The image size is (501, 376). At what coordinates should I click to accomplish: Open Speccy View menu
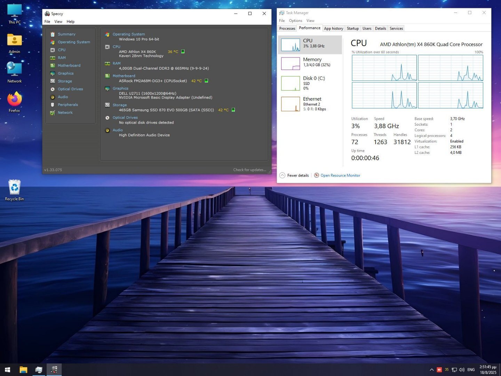click(58, 22)
